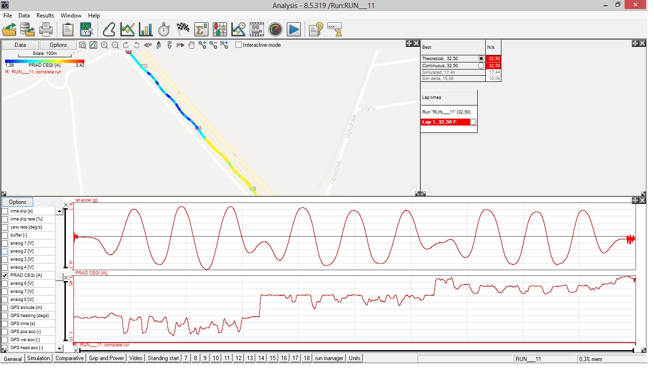Open the sigma math channels icon
654x370 pixels.
click(x=201, y=29)
